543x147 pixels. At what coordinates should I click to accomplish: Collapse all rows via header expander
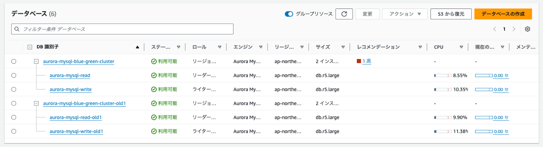click(30, 47)
